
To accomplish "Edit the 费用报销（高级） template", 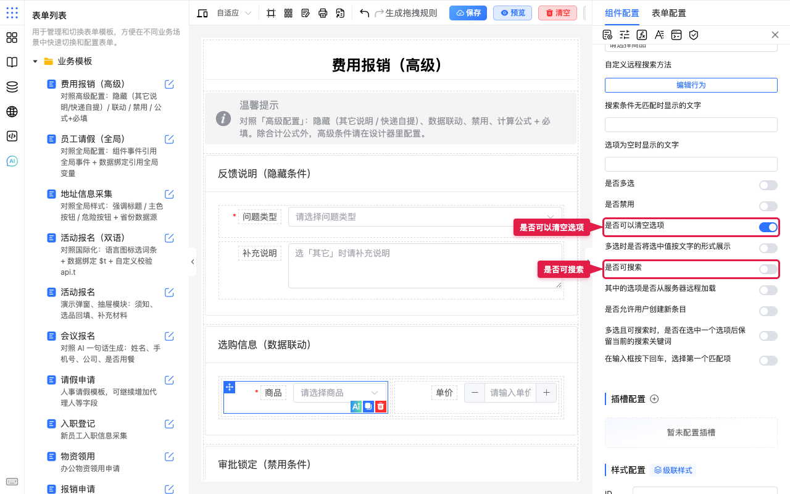I will coord(169,85).
